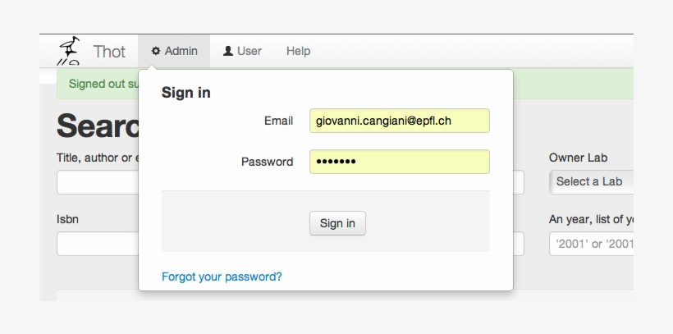Click the Thot brand name text

click(109, 52)
